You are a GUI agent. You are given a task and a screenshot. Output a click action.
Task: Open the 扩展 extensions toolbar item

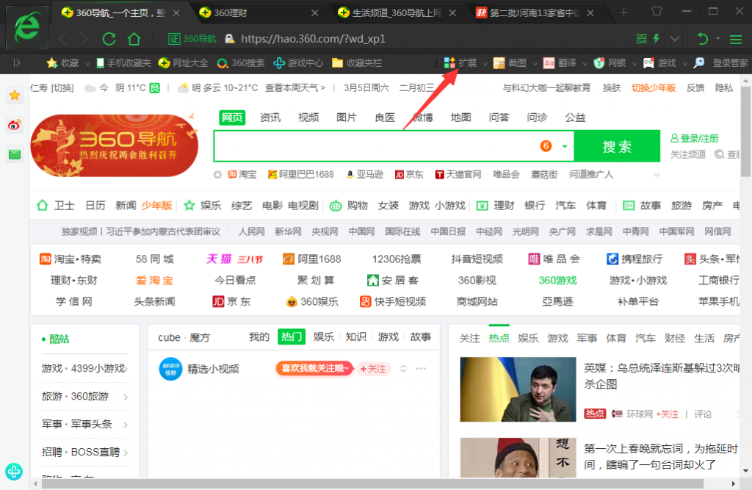[460, 63]
